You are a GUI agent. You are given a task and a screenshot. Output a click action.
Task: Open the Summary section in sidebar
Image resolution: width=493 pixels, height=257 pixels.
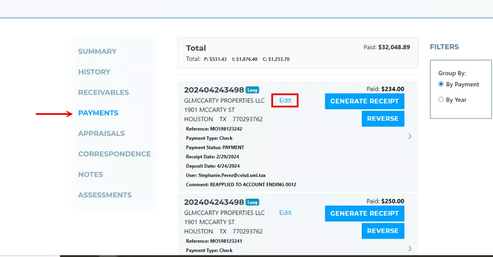click(x=97, y=51)
